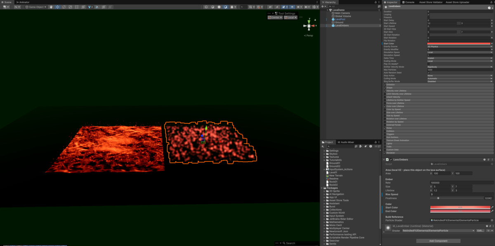Click object picker for Particle Shader field
Image resolution: width=495 pixels, height=246 pixels.
pyautogui.click(x=492, y=220)
